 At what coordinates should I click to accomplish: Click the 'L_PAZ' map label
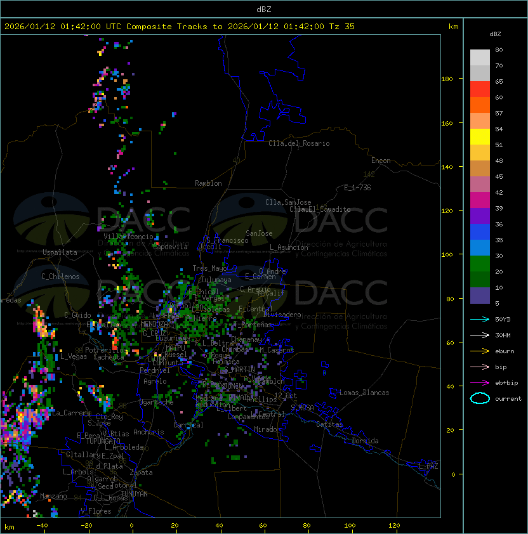tap(428, 466)
